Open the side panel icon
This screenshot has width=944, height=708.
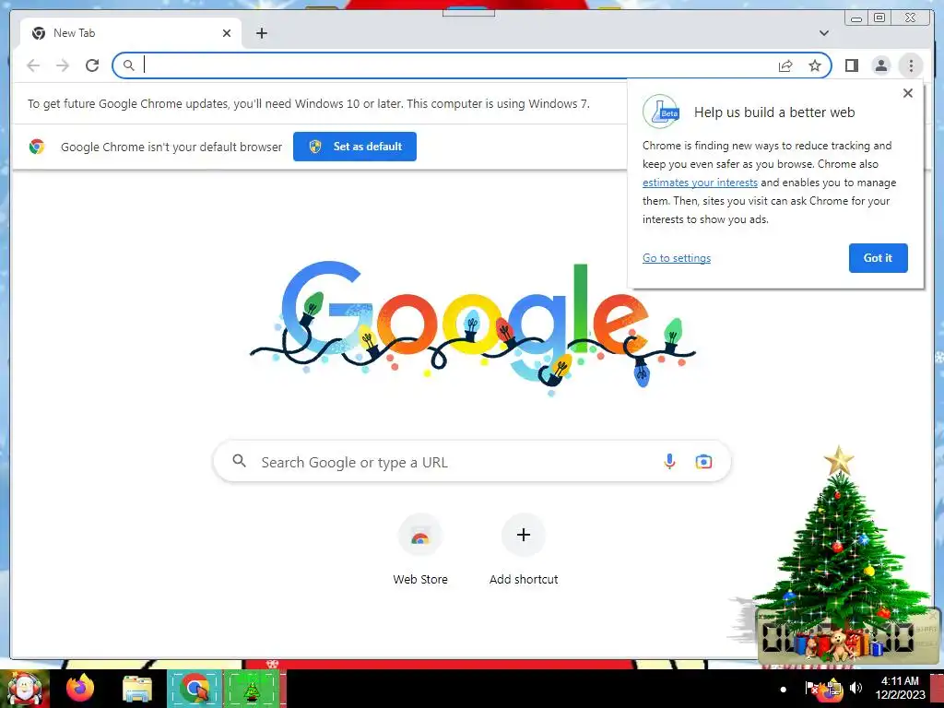pos(851,65)
